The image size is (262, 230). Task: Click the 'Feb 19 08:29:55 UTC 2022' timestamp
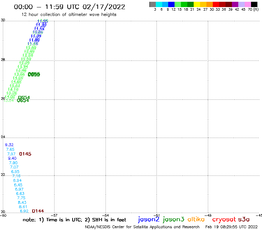point(232,227)
